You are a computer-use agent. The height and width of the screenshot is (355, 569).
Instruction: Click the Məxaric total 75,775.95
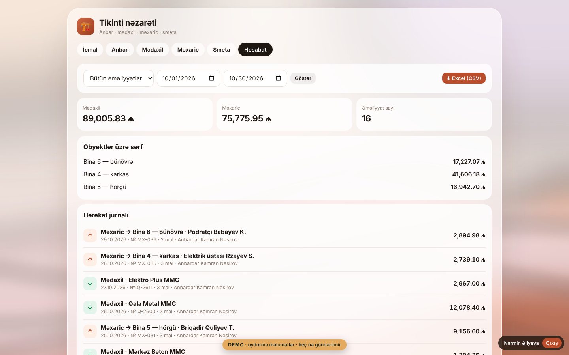coord(247,118)
